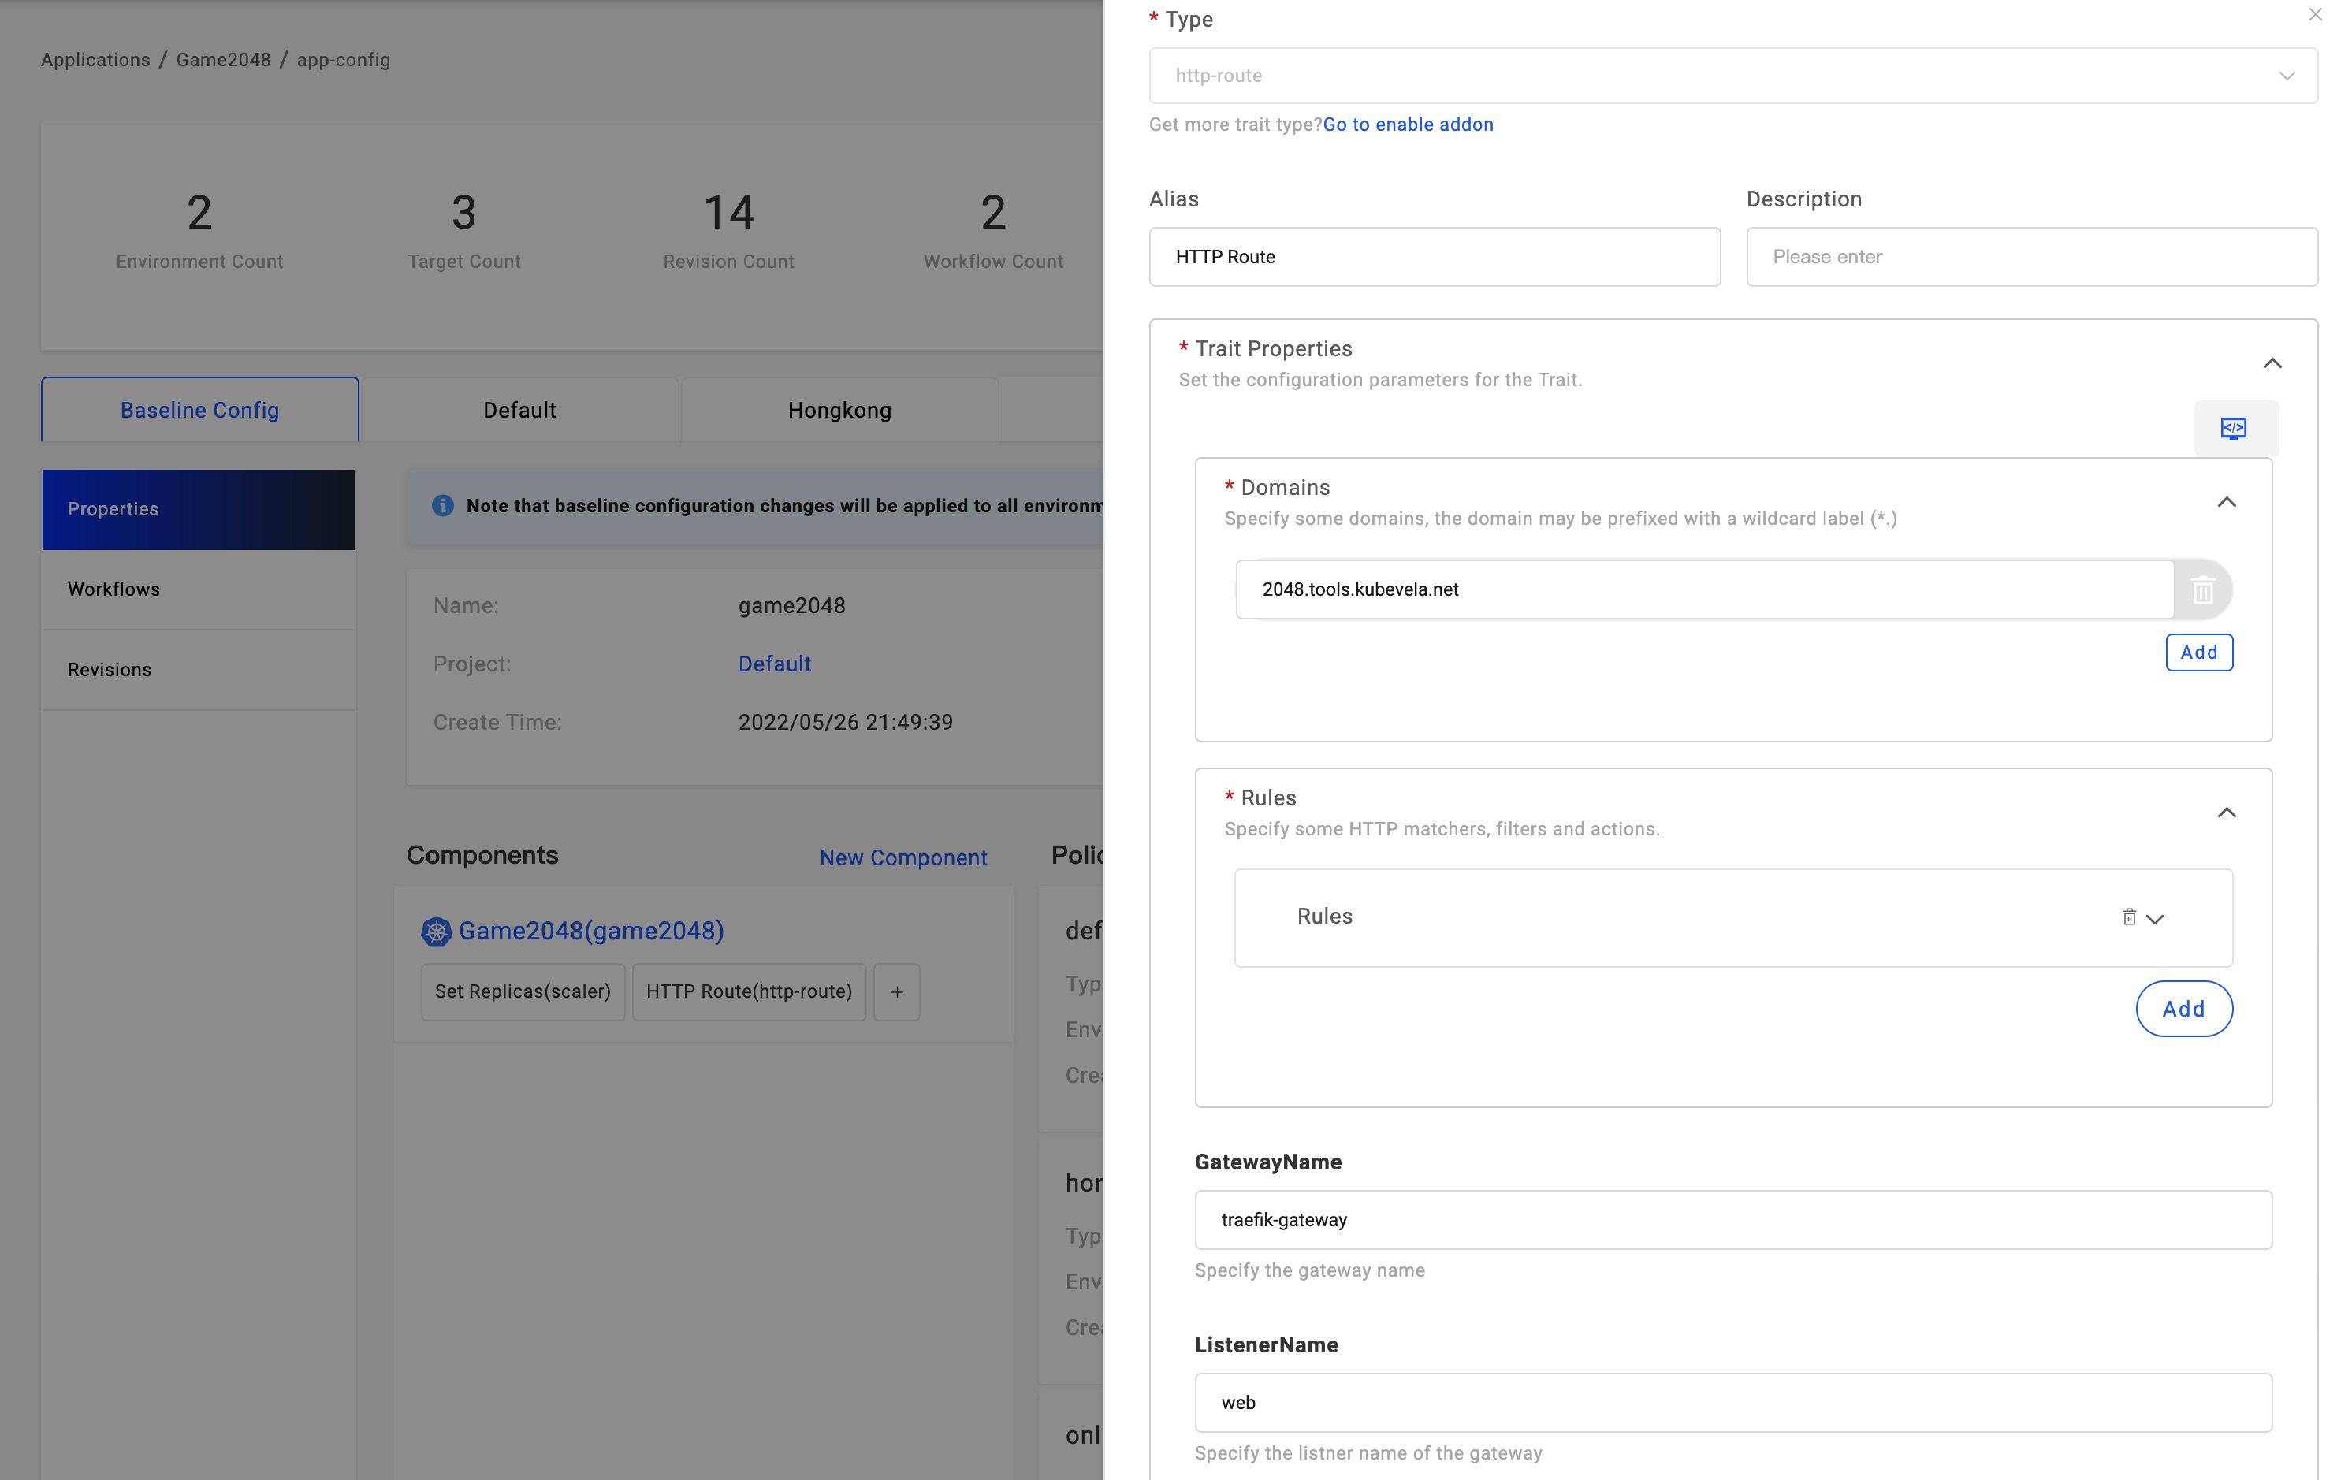
Task: Click the info icon in baseline note
Action: click(442, 506)
